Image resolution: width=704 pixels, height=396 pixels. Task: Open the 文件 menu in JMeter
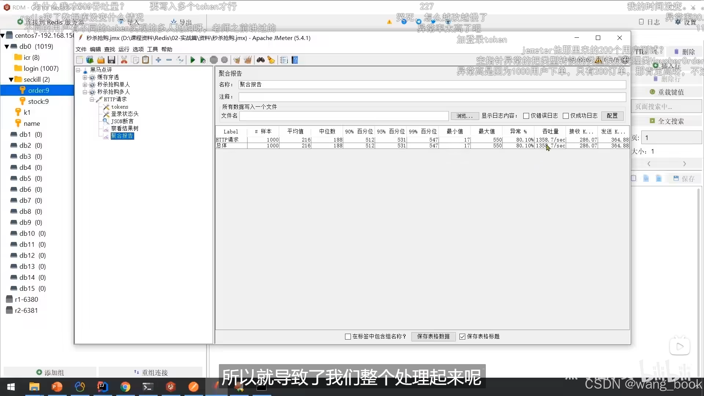(81, 49)
